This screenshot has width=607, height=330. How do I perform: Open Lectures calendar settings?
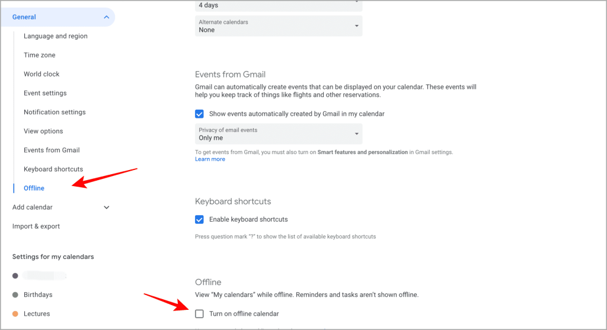click(x=37, y=314)
